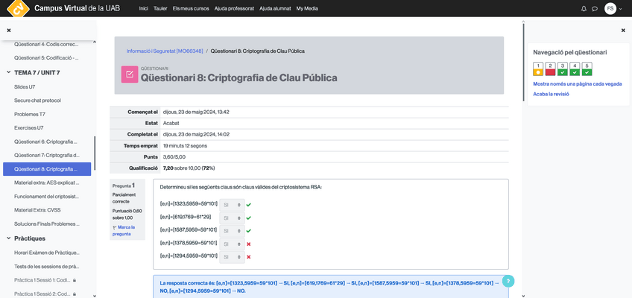632x298 pixels.
Task: Open the messages chat bubble icon
Action: click(x=595, y=9)
